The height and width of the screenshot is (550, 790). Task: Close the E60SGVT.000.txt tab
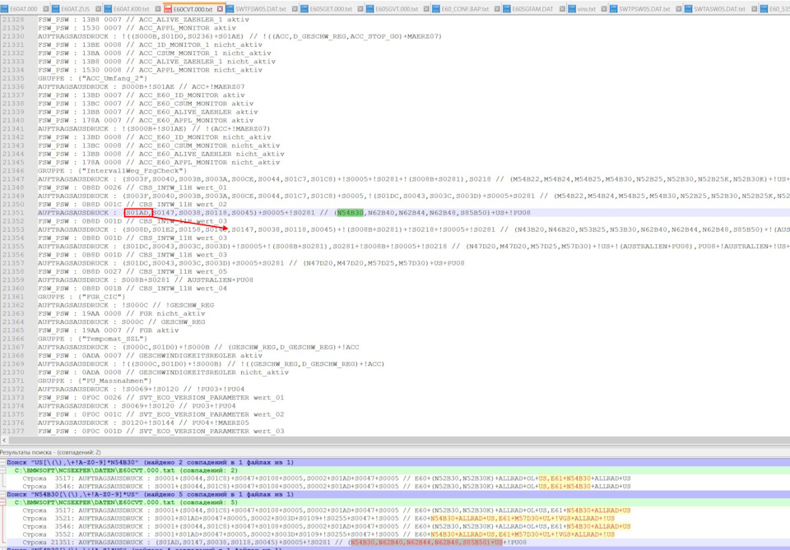pos(426,9)
